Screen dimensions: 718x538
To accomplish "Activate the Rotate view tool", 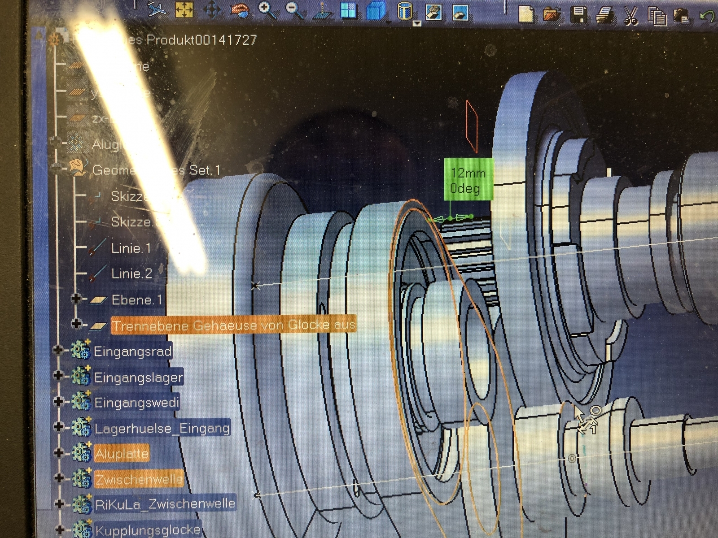I will pyautogui.click(x=239, y=10).
